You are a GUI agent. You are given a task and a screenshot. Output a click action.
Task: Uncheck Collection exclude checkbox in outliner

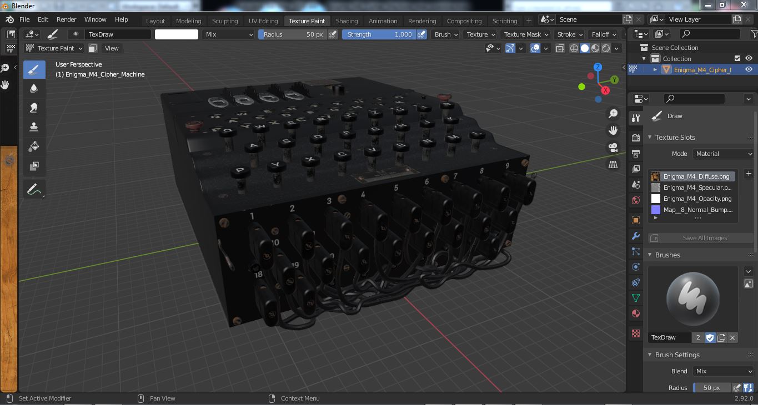click(x=737, y=58)
